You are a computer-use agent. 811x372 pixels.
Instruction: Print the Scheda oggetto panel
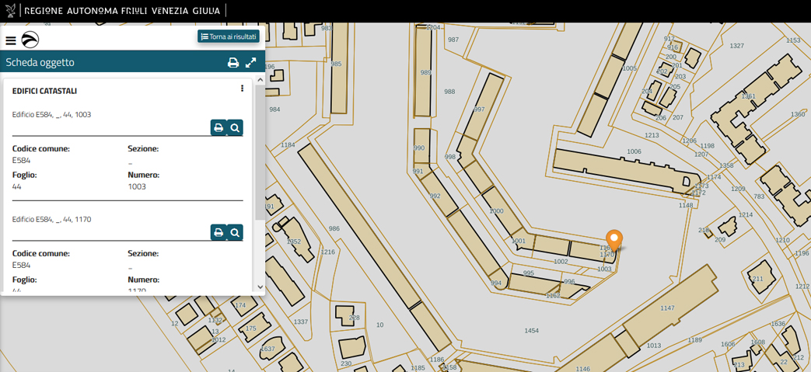[232, 63]
